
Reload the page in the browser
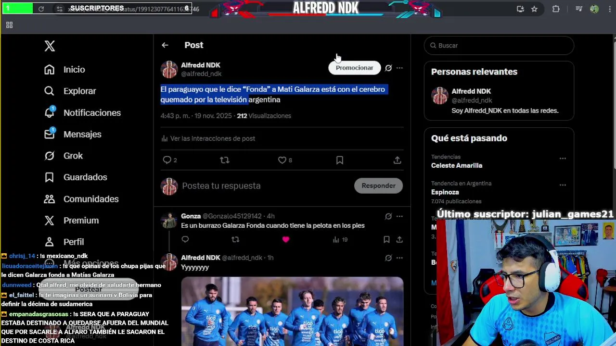point(41,9)
